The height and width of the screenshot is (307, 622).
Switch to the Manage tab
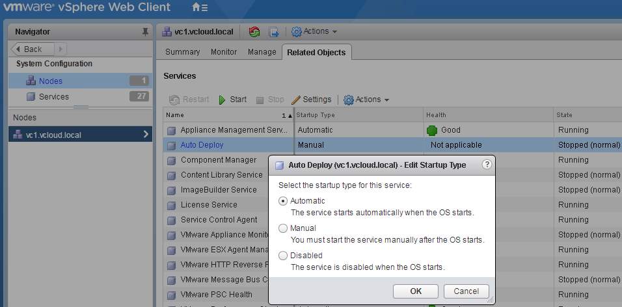point(262,52)
